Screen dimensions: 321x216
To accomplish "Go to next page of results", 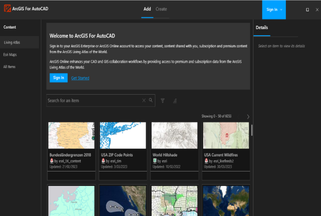I will click(248, 116).
